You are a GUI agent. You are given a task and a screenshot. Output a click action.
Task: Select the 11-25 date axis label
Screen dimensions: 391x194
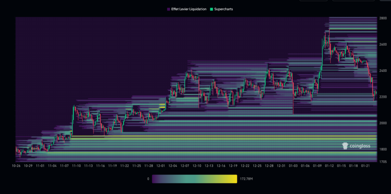137,166
